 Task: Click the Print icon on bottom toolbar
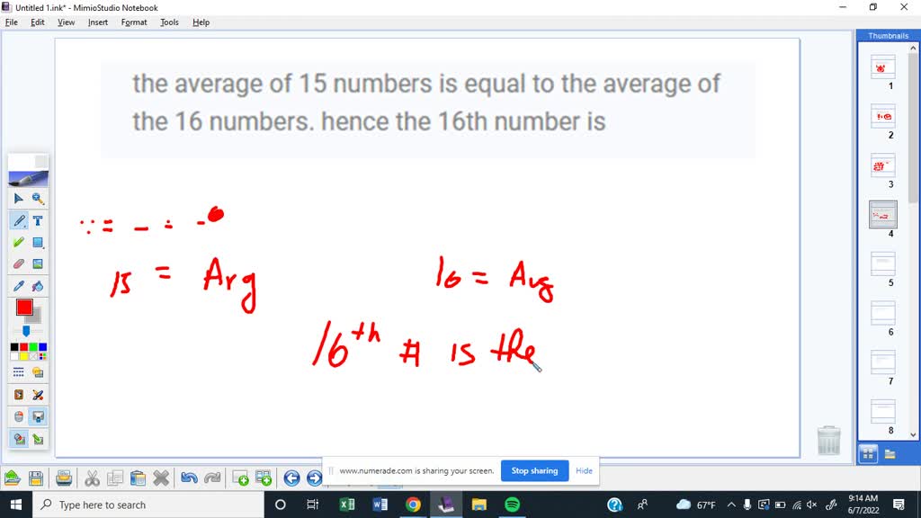pos(63,478)
